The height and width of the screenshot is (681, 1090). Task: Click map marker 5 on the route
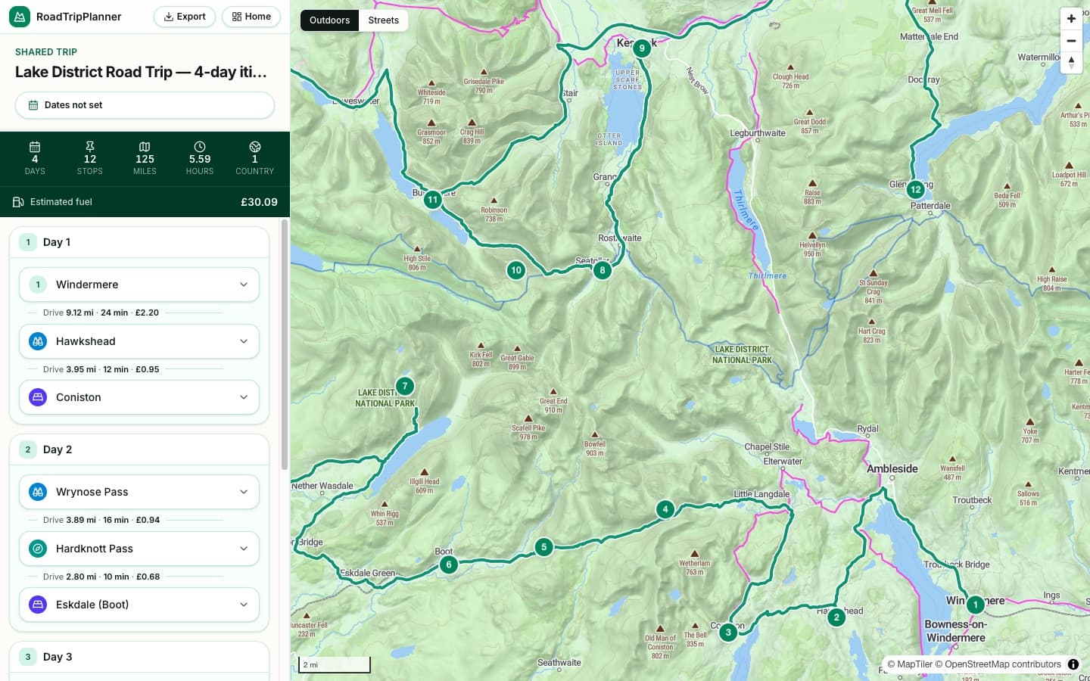pos(544,547)
